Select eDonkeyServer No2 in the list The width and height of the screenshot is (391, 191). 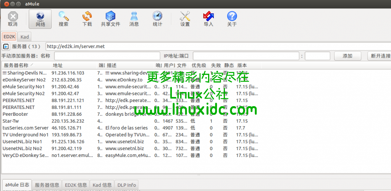tap(130, 80)
